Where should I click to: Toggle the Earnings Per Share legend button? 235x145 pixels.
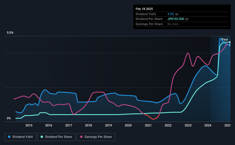[96, 137]
